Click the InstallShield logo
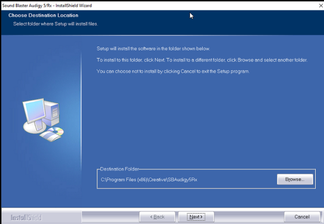 26,217
